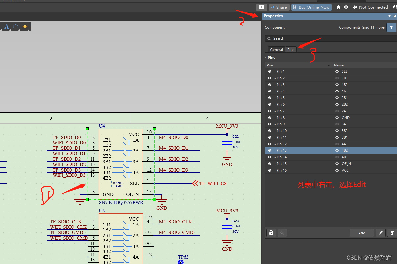Click the Components (and 11 more) text
397x264 pixels.
tap(362, 27)
